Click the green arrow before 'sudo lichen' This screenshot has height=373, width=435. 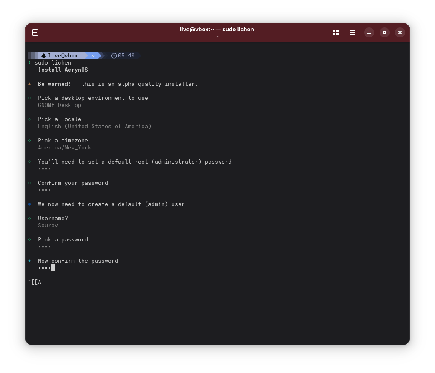pyautogui.click(x=30, y=62)
